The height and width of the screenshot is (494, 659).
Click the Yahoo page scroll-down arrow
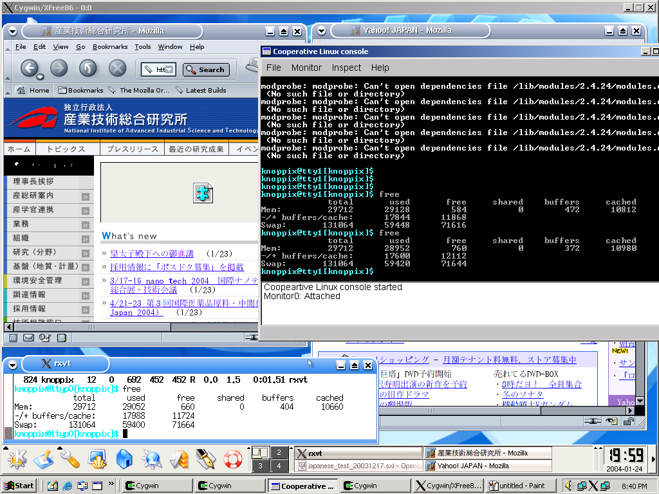[x=640, y=401]
